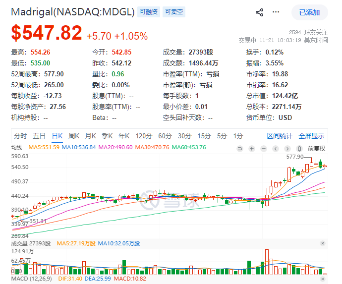The width and height of the screenshot is (342, 284).
Task: Click the MACD DIF:31.40 label
Action: [x=70, y=279]
